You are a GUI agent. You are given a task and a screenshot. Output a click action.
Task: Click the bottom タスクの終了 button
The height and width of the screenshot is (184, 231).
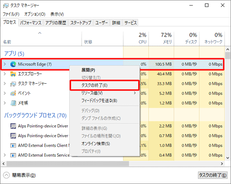pos(213,175)
